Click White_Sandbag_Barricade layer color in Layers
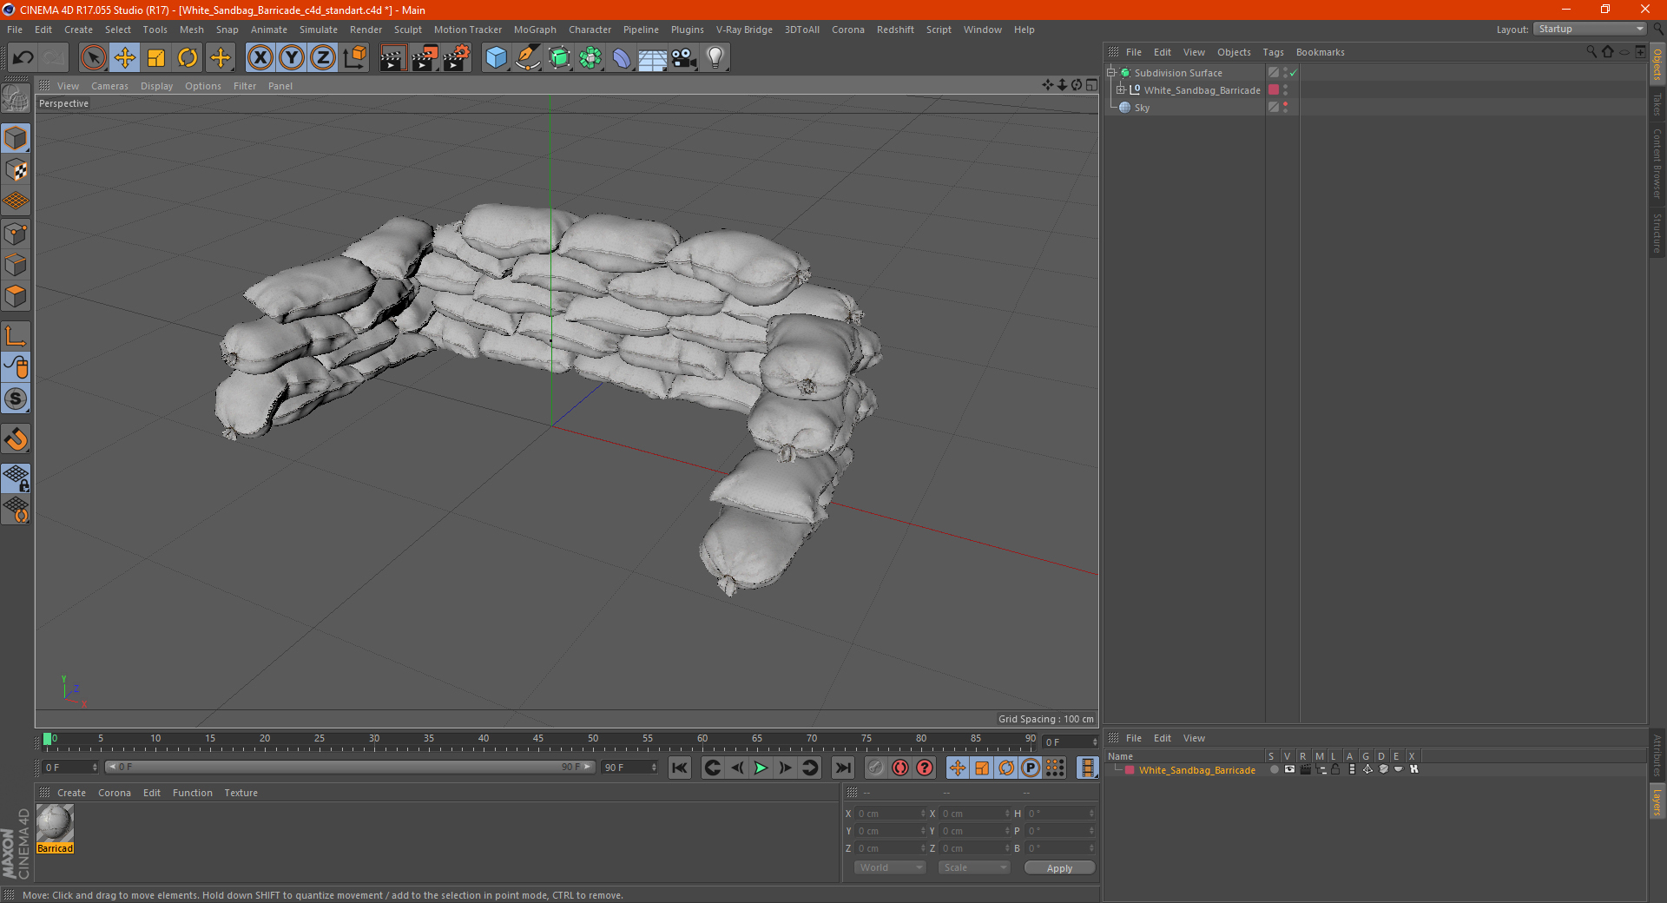The width and height of the screenshot is (1667, 903). [x=1130, y=770]
